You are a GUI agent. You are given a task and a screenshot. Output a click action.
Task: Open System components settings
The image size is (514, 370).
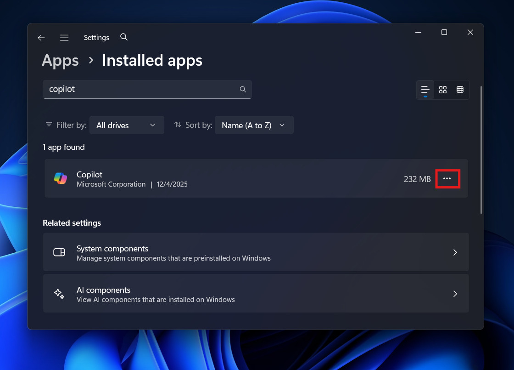(x=256, y=252)
